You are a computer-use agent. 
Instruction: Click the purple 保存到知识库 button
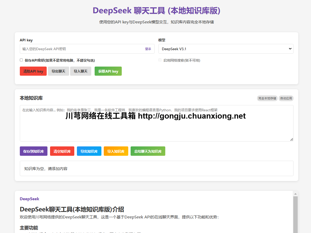34,151
